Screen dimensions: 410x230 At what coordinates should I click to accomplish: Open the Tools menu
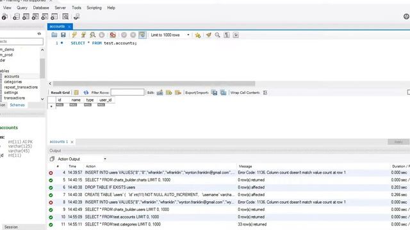tap(76, 8)
